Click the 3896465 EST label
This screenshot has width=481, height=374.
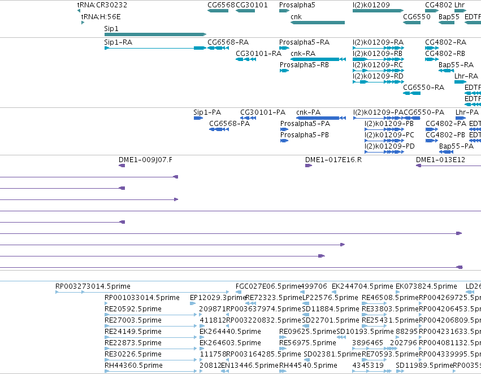(367, 343)
